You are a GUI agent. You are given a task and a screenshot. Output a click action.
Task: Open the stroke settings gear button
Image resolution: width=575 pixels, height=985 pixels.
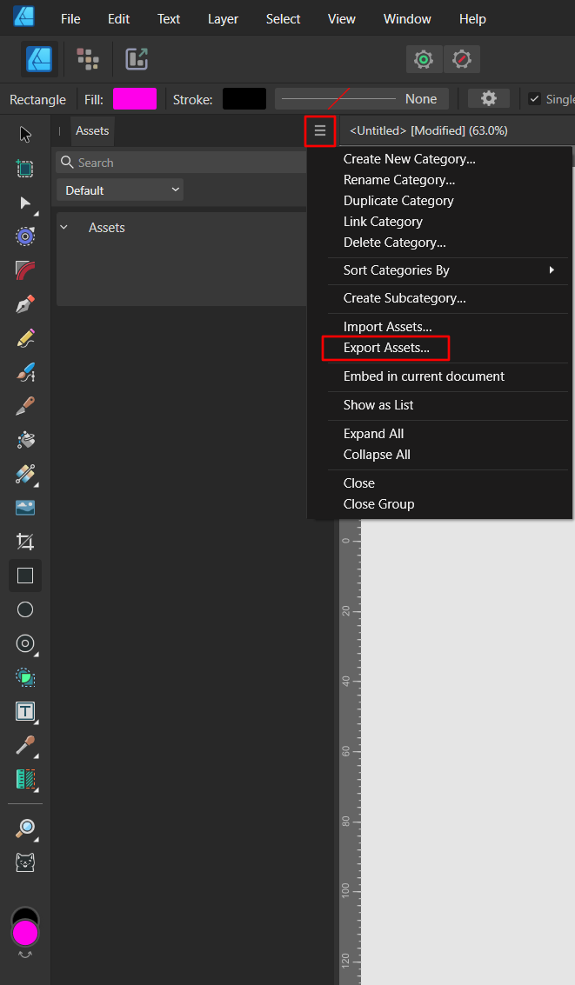488,98
